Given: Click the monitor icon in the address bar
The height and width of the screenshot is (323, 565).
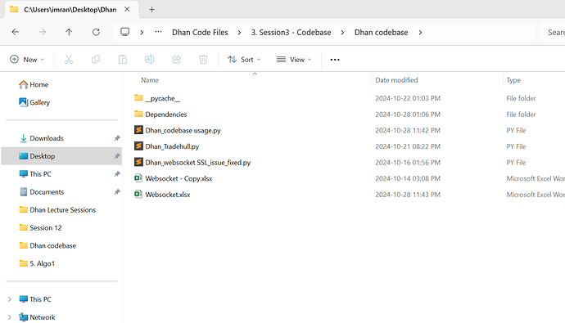Looking at the screenshot, I should point(124,32).
